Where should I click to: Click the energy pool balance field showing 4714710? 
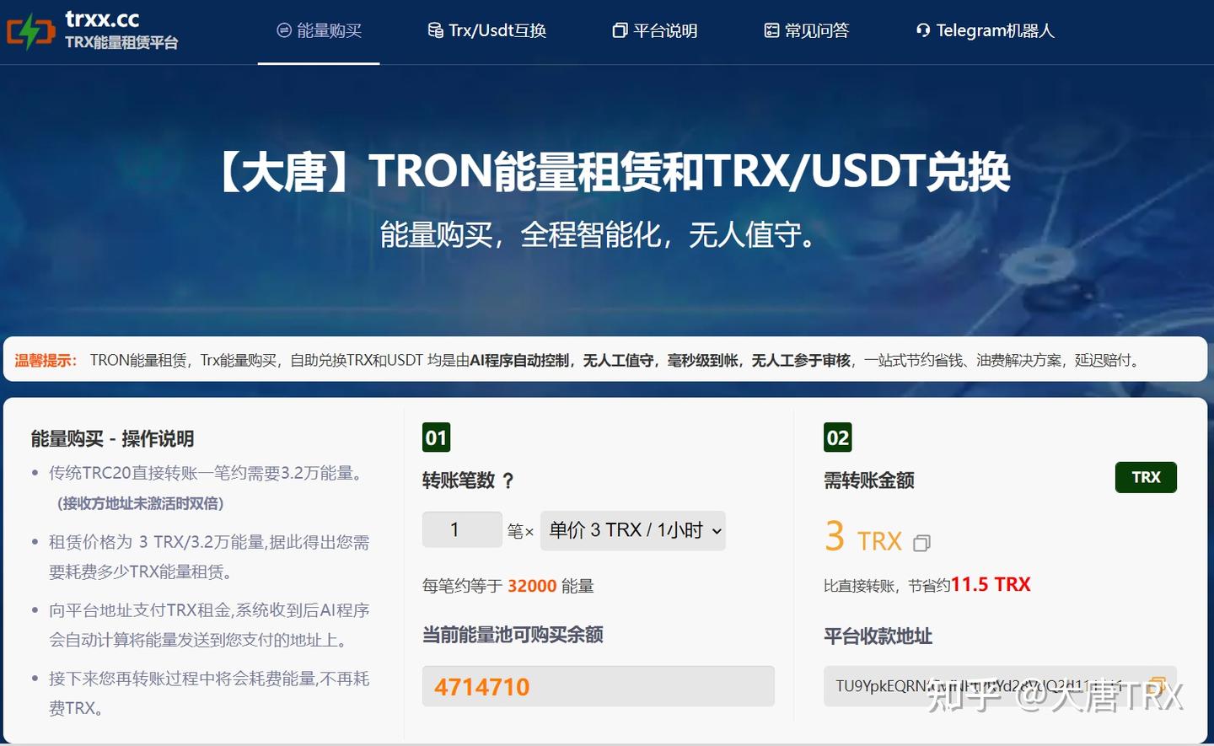click(x=599, y=686)
